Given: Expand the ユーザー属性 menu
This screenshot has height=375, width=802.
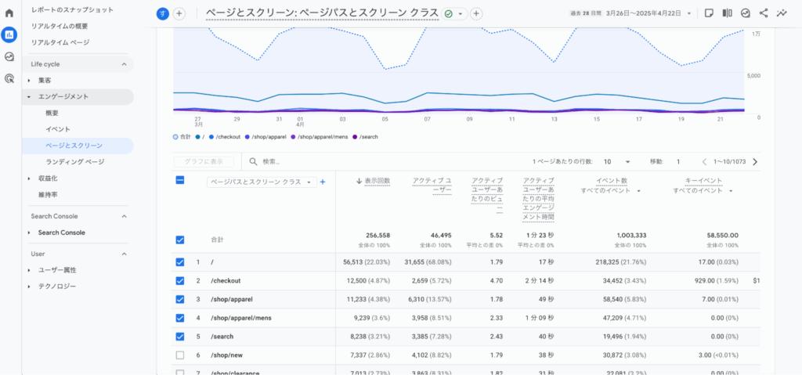Looking at the screenshot, I should [x=29, y=270].
